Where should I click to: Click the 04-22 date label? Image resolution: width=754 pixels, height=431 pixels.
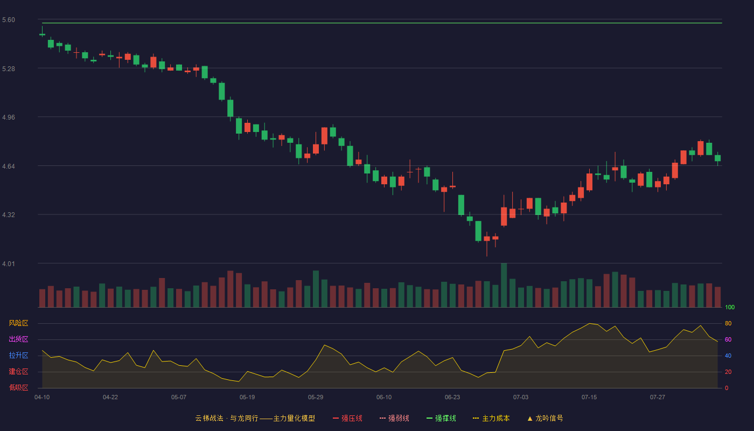pyautogui.click(x=110, y=397)
